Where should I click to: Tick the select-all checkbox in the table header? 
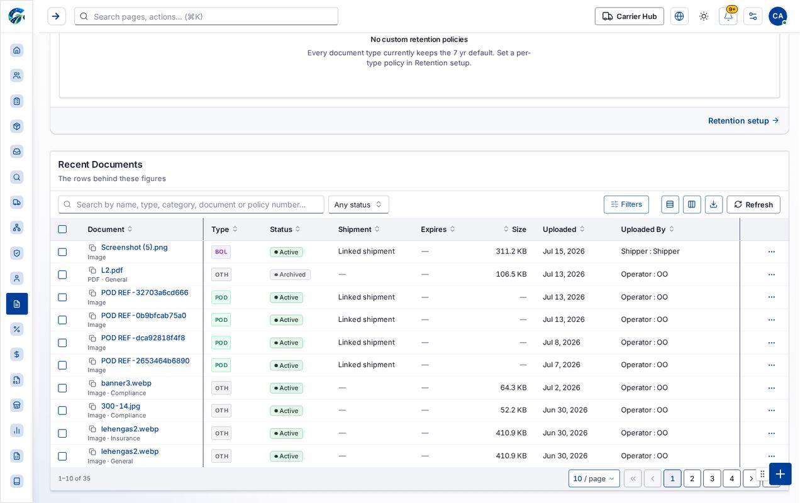pyautogui.click(x=62, y=229)
